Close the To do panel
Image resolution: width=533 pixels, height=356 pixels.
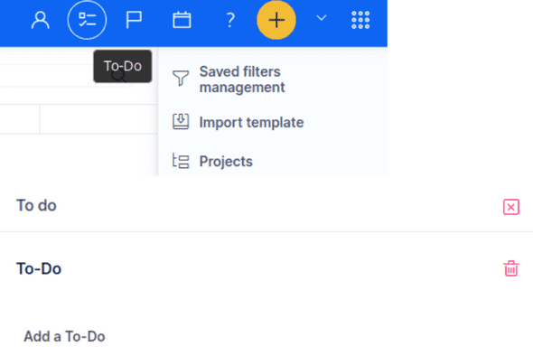pyautogui.click(x=511, y=207)
